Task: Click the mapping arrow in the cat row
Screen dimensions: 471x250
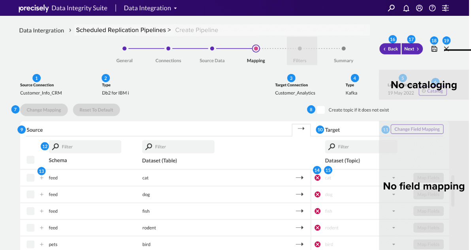Action: tap(300, 178)
